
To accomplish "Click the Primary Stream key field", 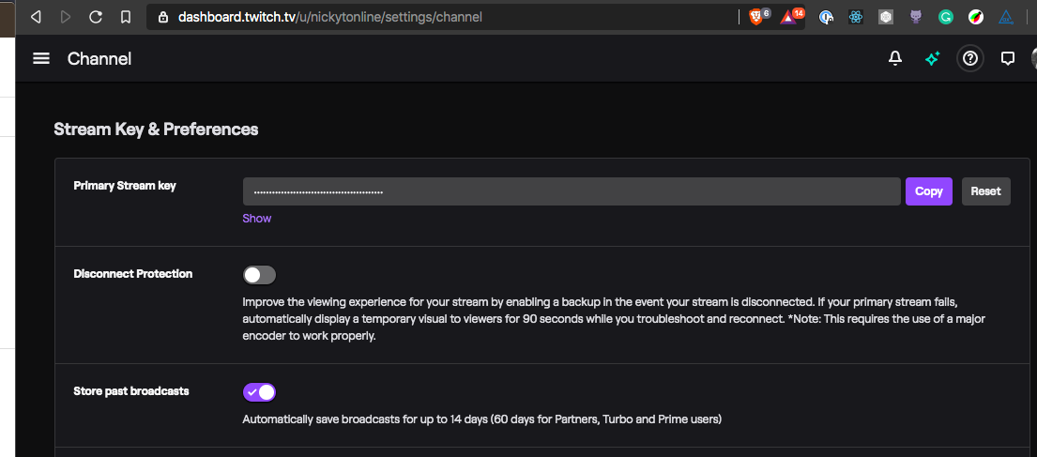I will 571,191.
